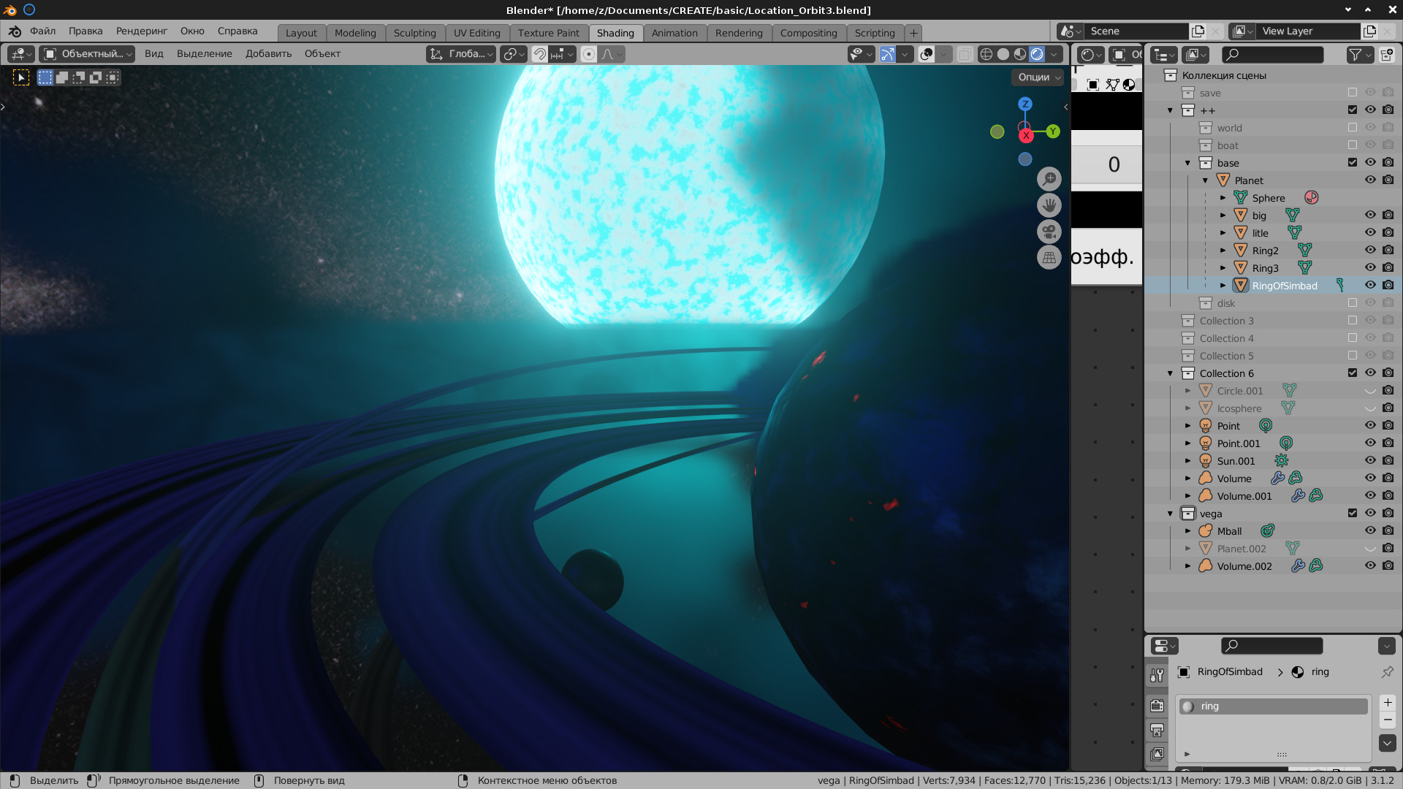The height and width of the screenshot is (789, 1403).
Task: Select rendered viewport shading mode icon
Action: coord(1037,54)
